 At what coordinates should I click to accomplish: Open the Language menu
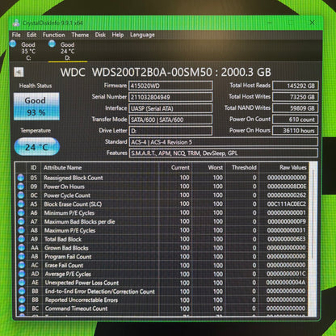(142, 35)
